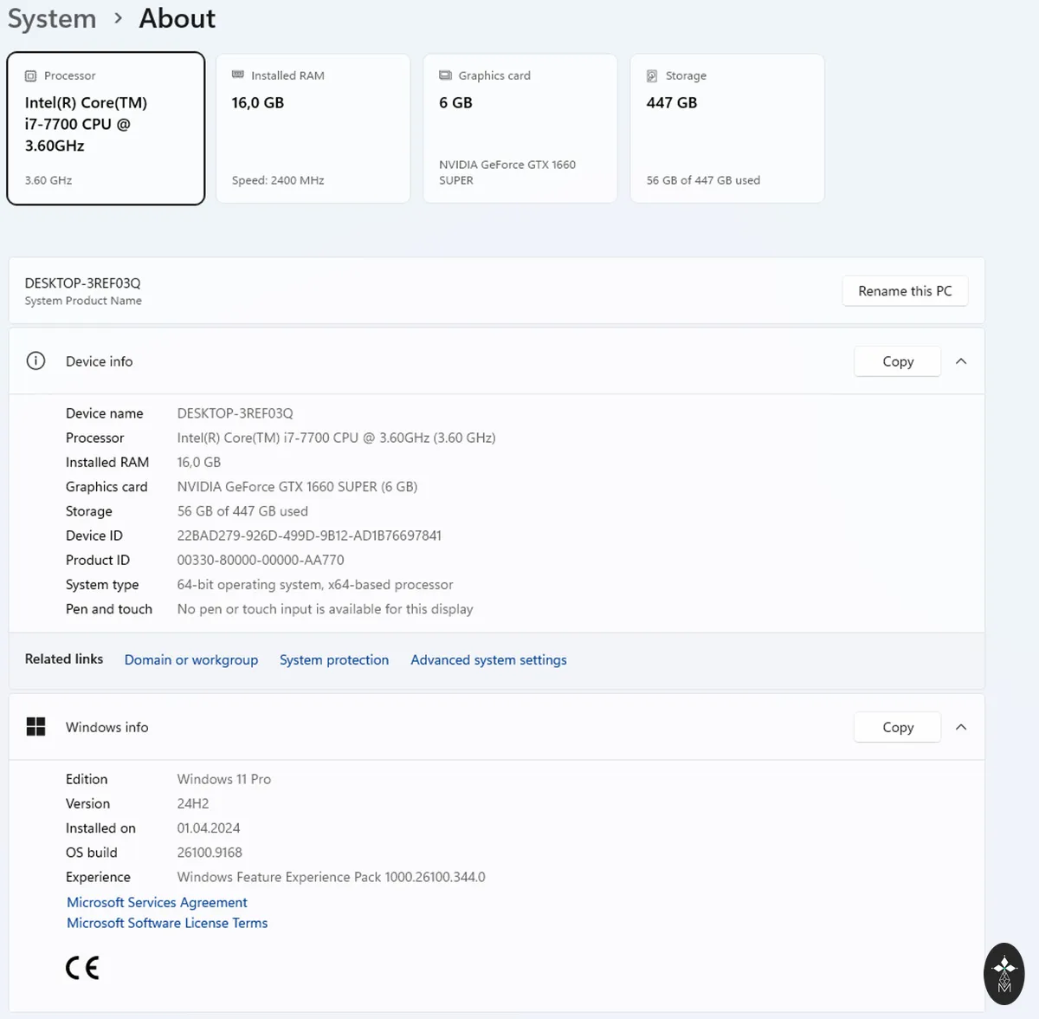Click the CE certification mark
This screenshot has width=1039, height=1019.
[x=82, y=968]
